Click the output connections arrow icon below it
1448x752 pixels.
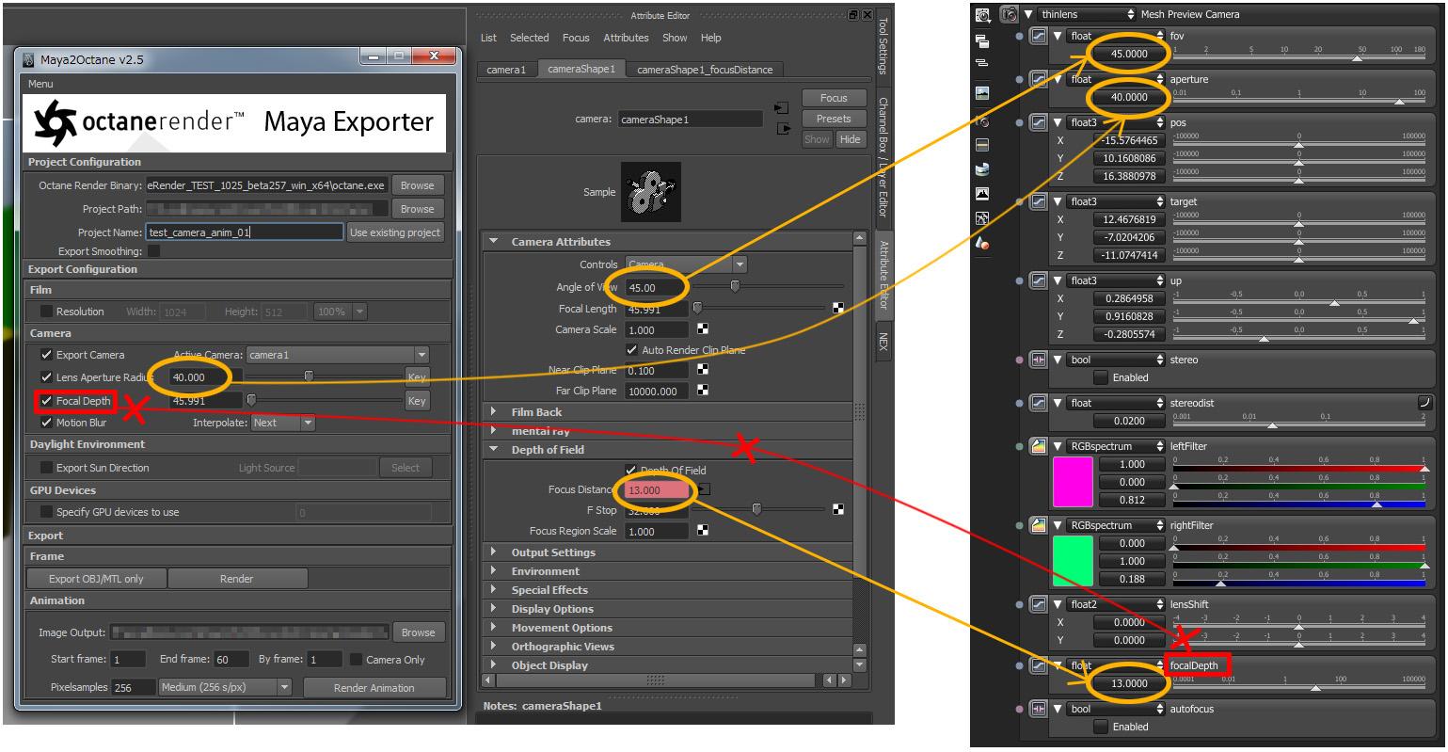785,128
